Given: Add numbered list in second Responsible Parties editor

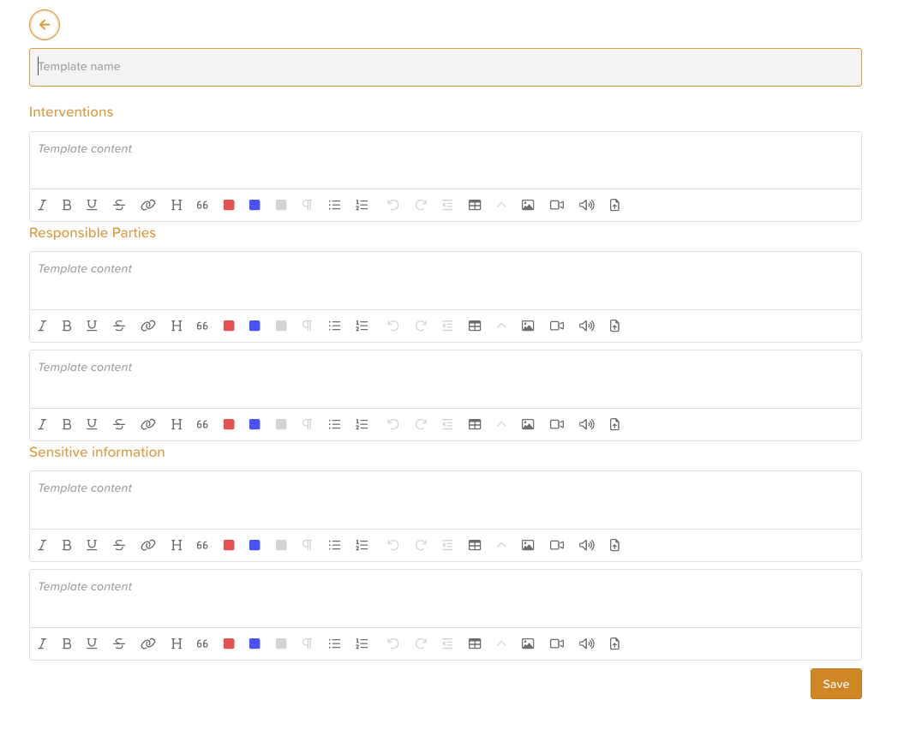Looking at the screenshot, I should coord(362,424).
